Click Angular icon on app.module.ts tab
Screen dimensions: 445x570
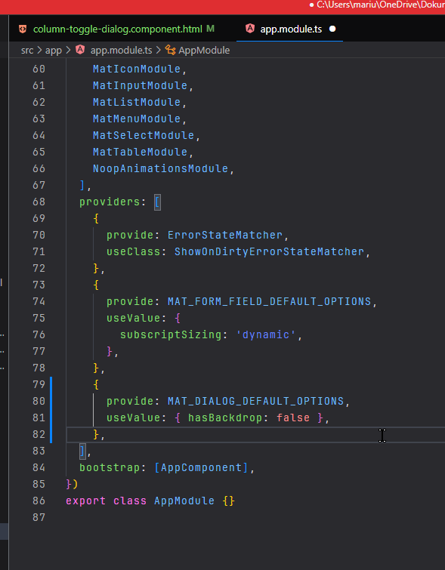pyautogui.click(x=250, y=29)
